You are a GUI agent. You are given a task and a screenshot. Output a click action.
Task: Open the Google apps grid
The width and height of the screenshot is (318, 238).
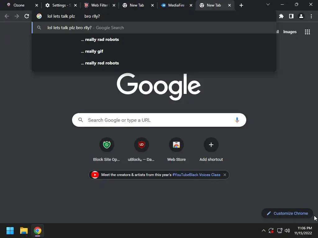coord(307,32)
